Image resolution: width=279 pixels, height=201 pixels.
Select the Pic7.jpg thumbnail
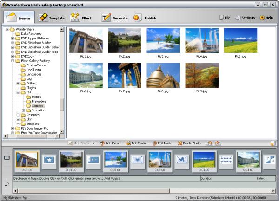tap(125, 75)
